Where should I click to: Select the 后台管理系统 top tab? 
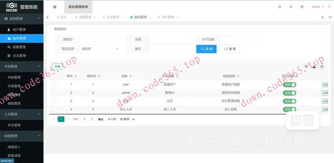click(x=78, y=7)
